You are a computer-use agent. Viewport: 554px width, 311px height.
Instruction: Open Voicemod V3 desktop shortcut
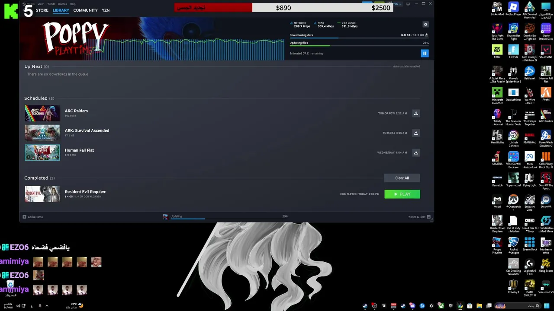click(546, 287)
